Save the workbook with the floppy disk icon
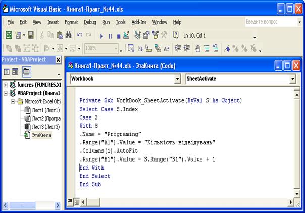This screenshot has width=305, height=213. [x=31, y=35]
